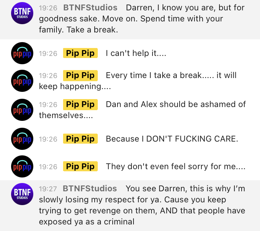260x231 pixels.
Task: Click Pip Pip avatar beside "They don't even feel sorry"
Action: click(x=22, y=166)
